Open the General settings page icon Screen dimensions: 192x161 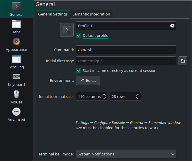(x=16, y=6)
